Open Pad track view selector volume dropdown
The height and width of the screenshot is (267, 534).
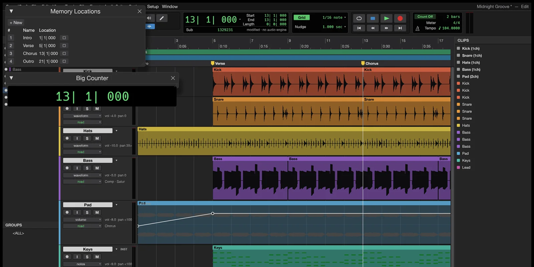[82, 220]
